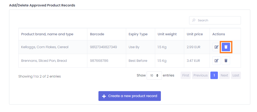257x112 pixels.
Task: Go to the Previous page
Action: [x=201, y=75]
